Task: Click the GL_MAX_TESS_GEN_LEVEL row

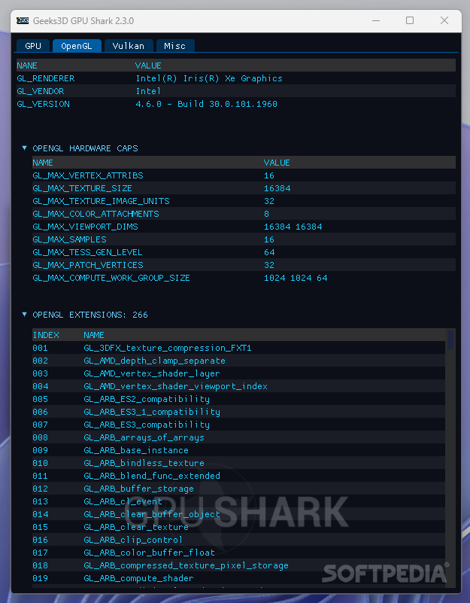Action: (244, 252)
